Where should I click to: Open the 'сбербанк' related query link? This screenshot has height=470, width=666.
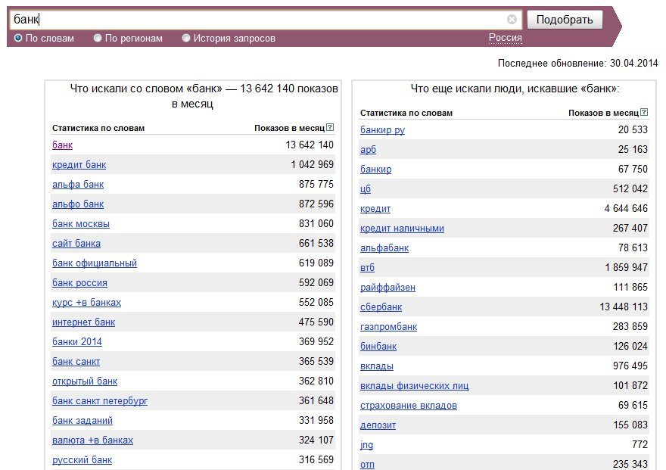click(x=381, y=307)
